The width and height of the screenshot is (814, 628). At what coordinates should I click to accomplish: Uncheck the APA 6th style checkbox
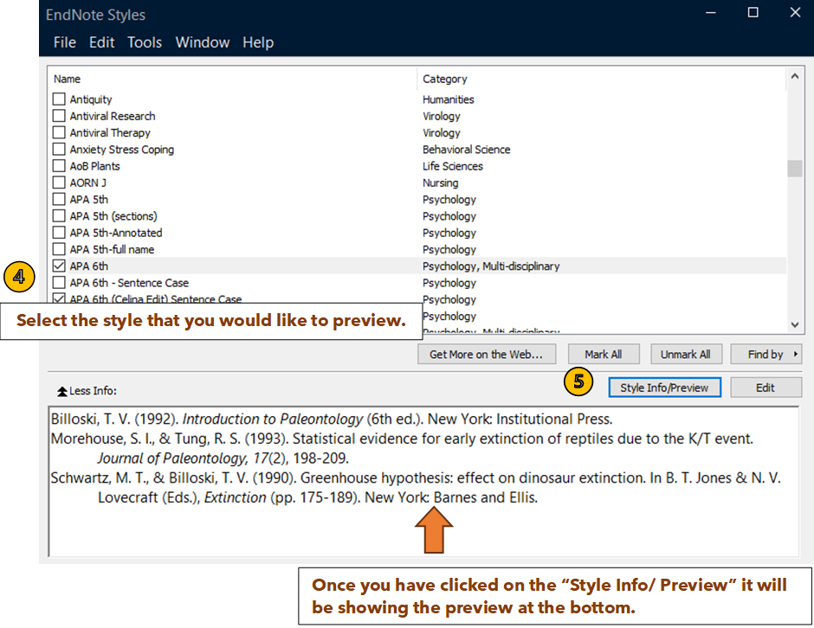57,266
